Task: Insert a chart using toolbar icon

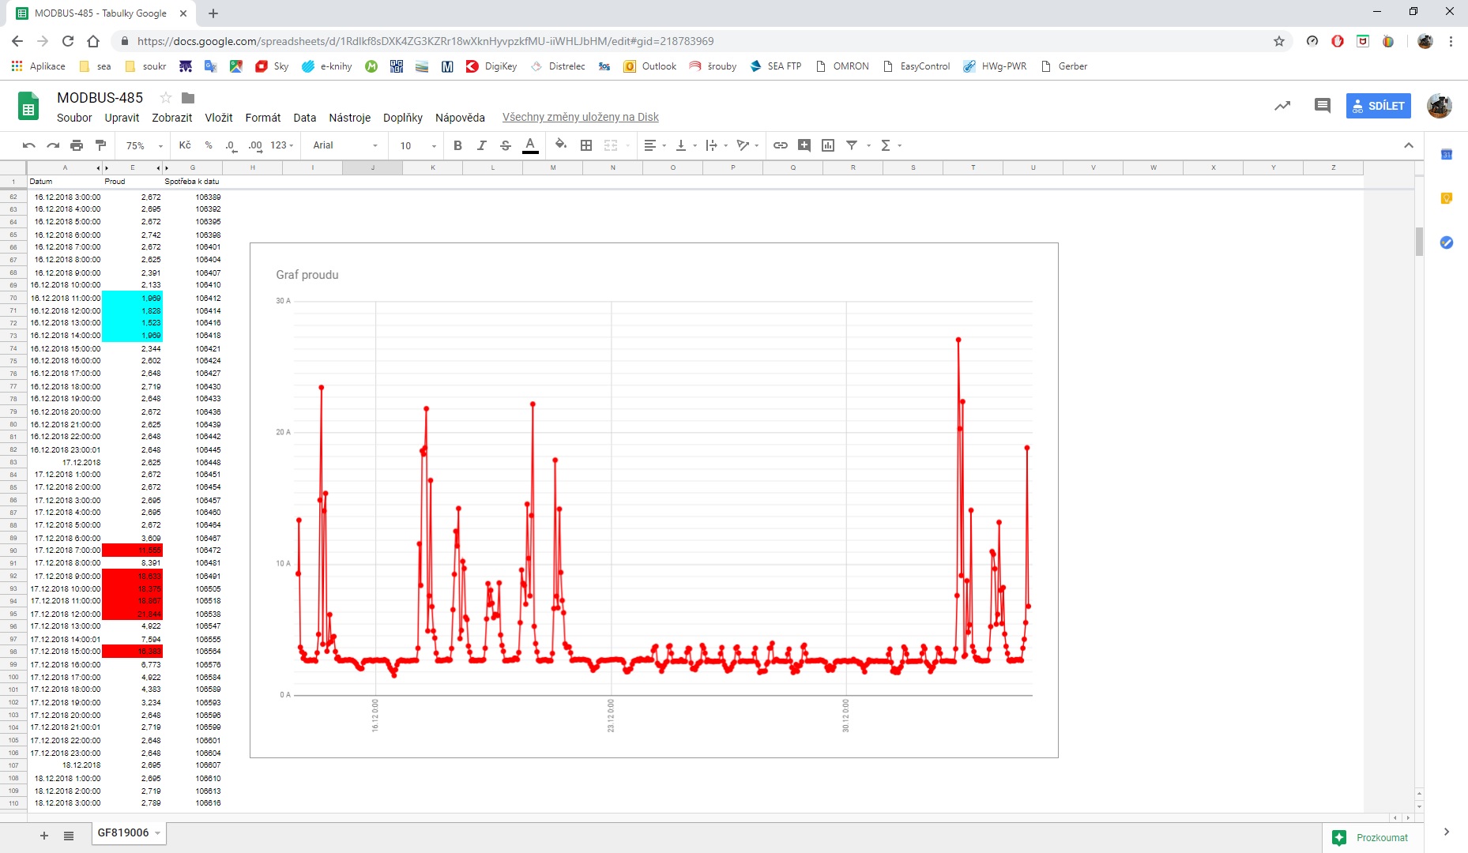Action: tap(828, 145)
